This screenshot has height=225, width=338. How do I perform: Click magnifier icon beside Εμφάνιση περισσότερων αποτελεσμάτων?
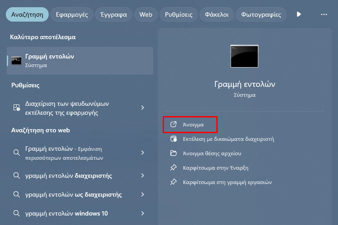17,153
